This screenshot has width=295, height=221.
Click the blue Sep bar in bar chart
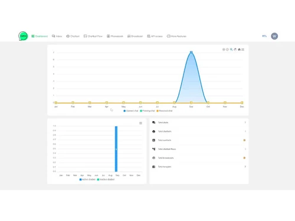click(116, 149)
